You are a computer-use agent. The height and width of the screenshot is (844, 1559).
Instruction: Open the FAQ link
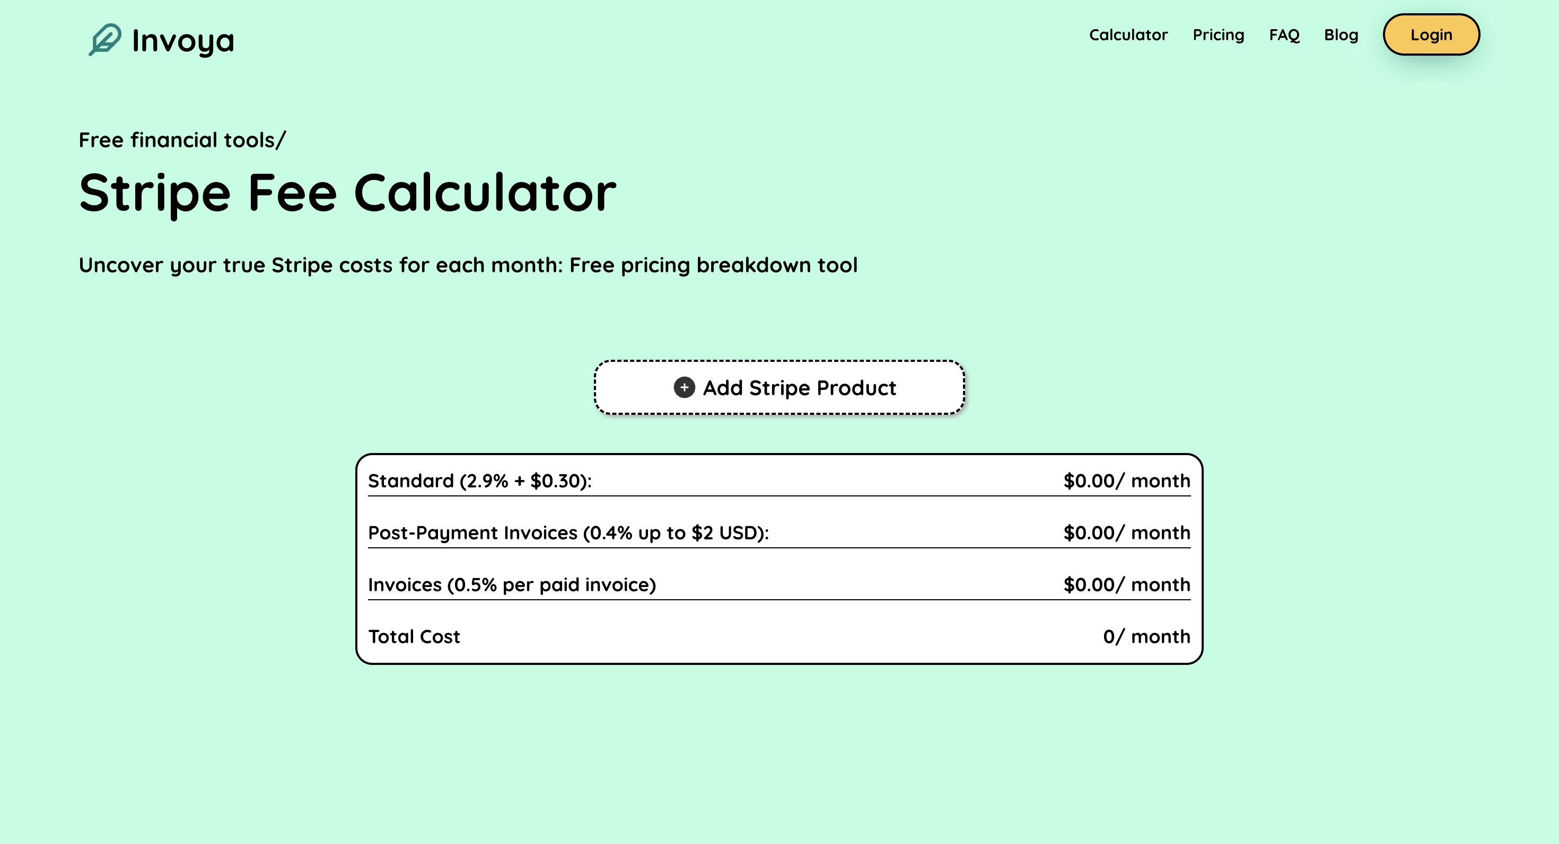[1284, 35]
